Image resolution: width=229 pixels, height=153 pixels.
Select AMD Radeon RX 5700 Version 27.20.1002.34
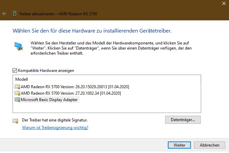[71, 93]
